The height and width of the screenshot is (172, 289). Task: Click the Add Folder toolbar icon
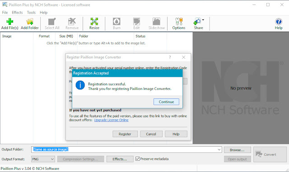(29, 24)
